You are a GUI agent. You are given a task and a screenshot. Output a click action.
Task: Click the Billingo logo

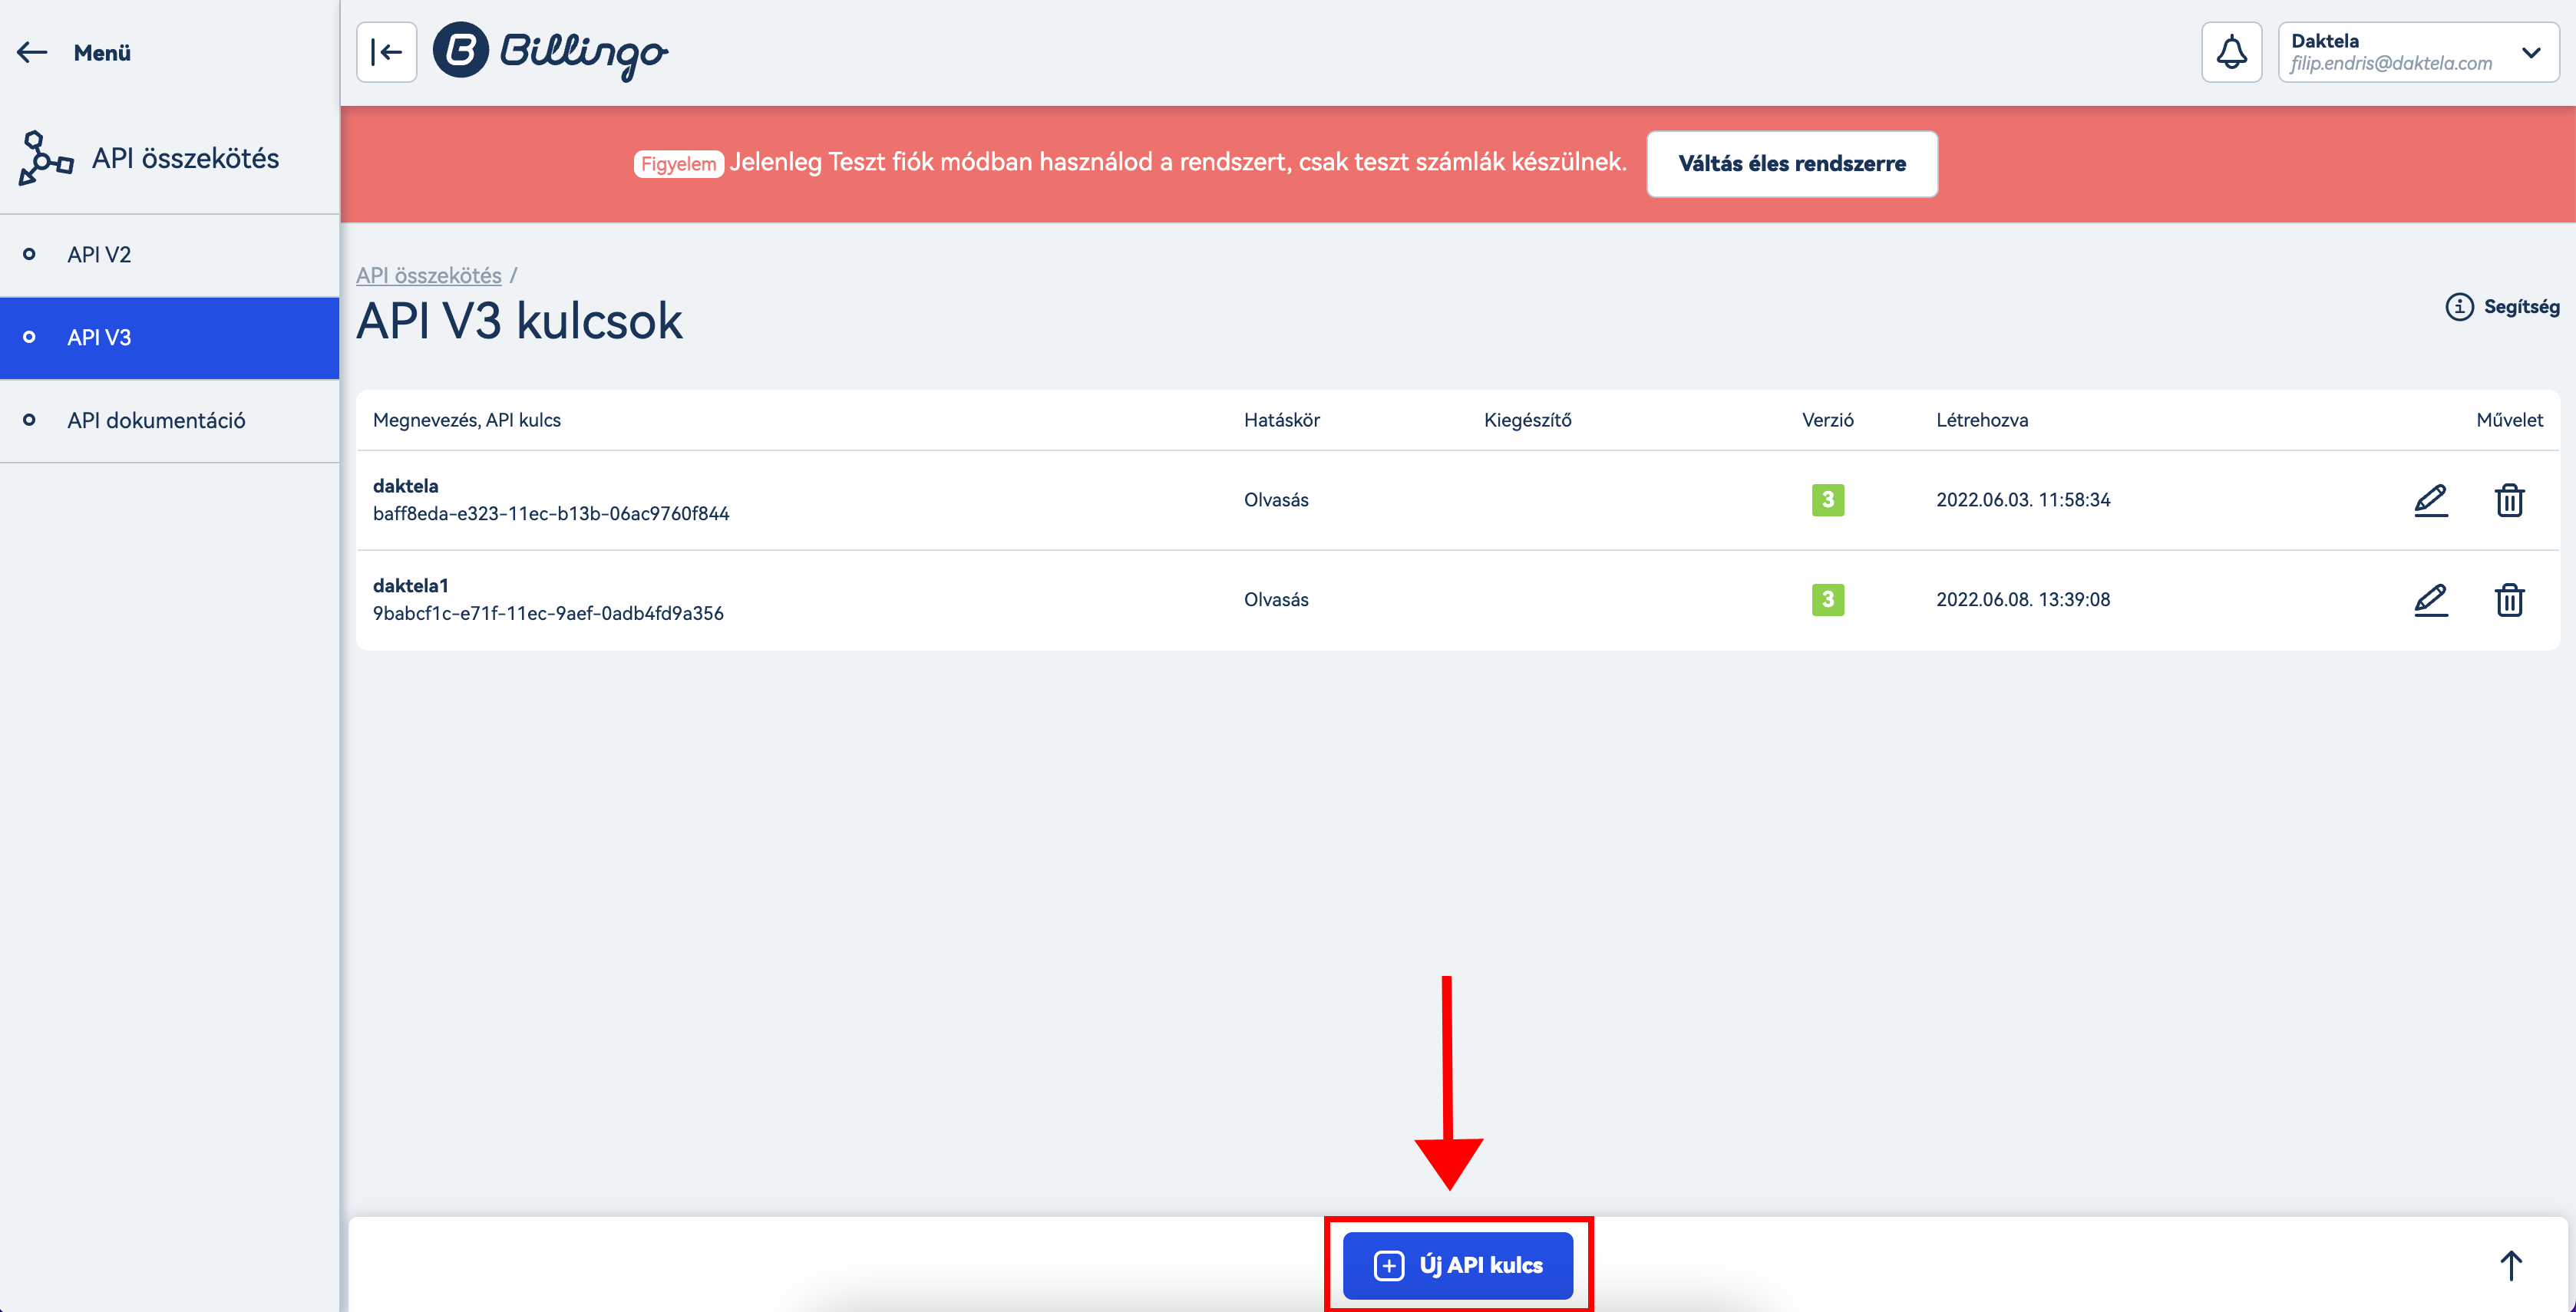[551, 52]
